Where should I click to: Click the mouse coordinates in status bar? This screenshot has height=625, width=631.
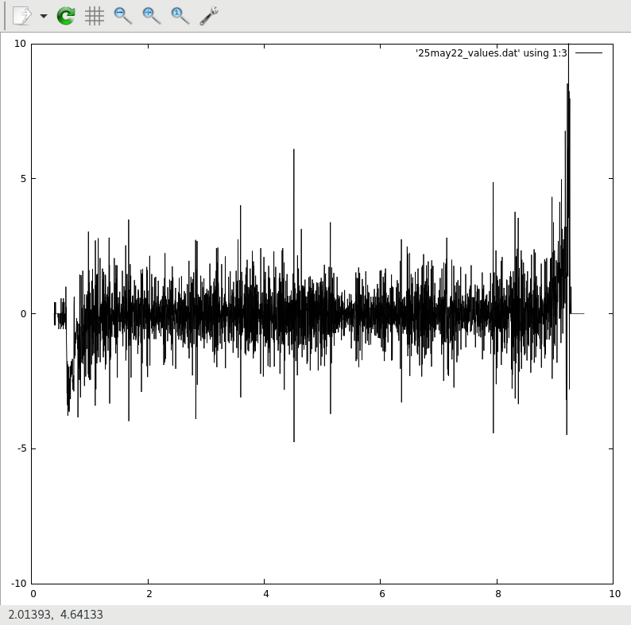tap(56, 614)
